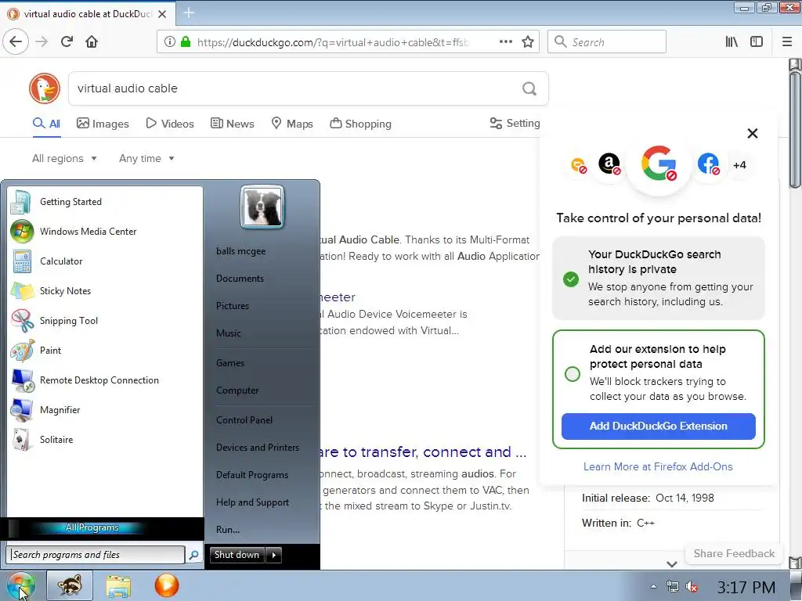
Task: Open the +4 more trackers badge
Action: [x=739, y=165]
